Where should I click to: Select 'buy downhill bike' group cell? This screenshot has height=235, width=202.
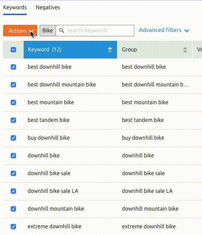coord(143,138)
